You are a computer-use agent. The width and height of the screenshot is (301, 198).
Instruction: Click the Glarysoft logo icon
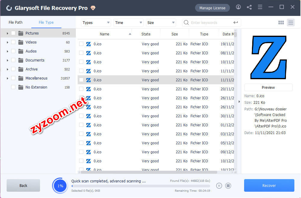(x=9, y=8)
